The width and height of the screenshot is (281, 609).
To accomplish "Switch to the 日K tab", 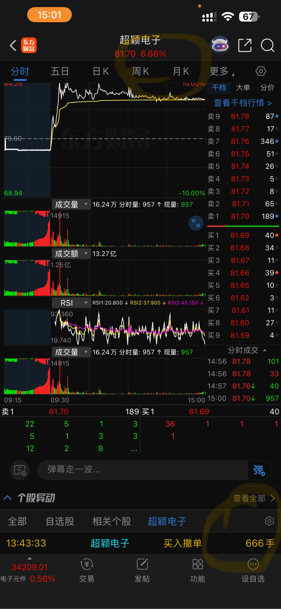I will coord(101,71).
